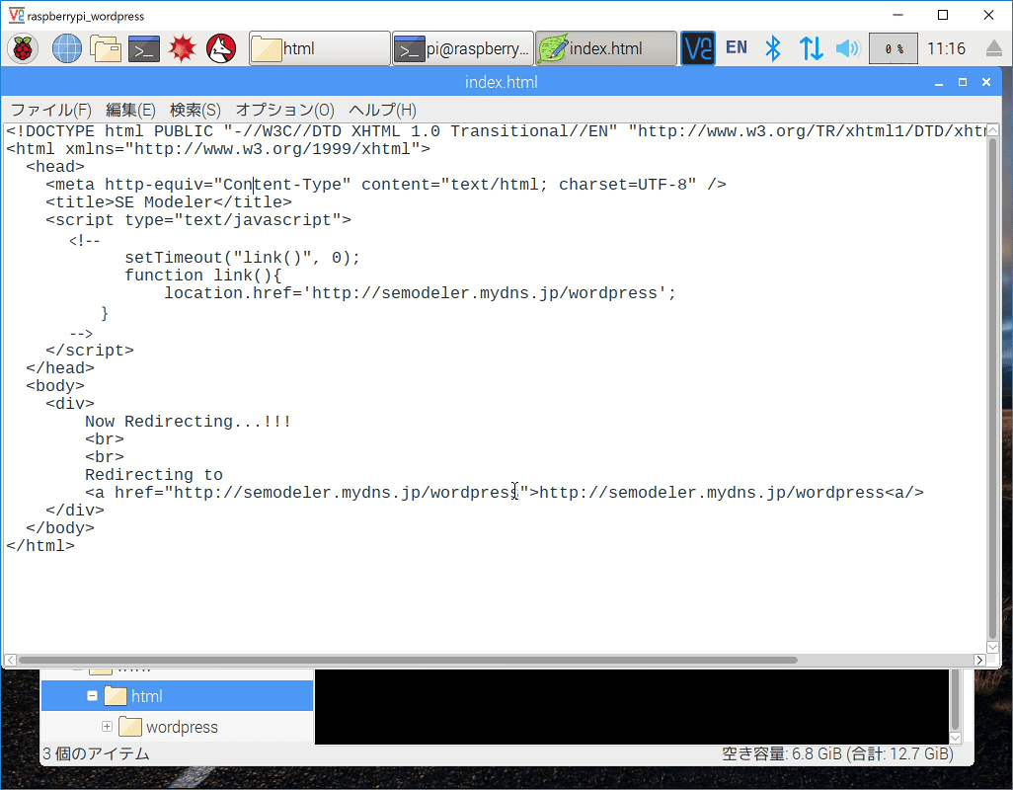Open the Bluetooth tray menu
This screenshot has width=1013, height=790.
coord(773,48)
